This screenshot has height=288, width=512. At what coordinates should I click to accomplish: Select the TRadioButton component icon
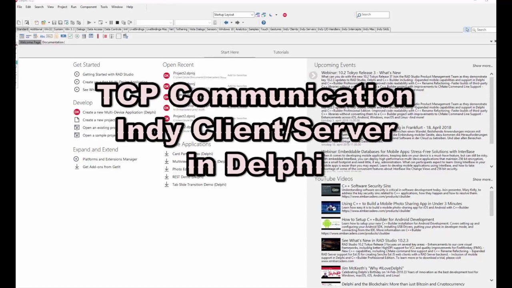point(77,36)
